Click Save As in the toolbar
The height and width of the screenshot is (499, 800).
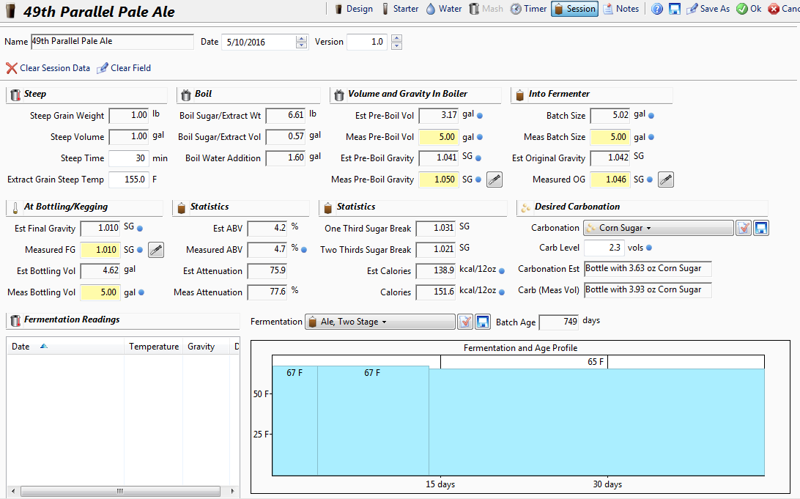tap(708, 9)
